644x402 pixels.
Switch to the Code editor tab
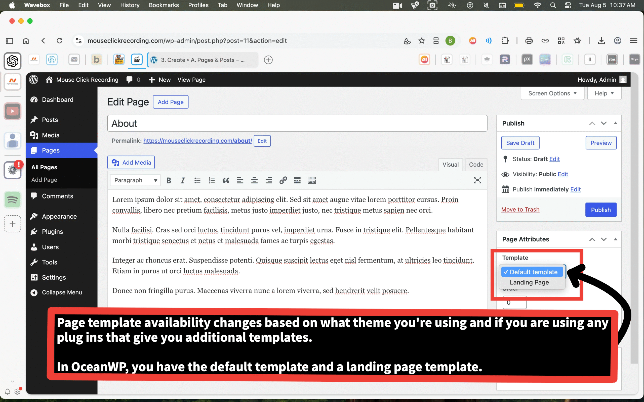[476, 165]
